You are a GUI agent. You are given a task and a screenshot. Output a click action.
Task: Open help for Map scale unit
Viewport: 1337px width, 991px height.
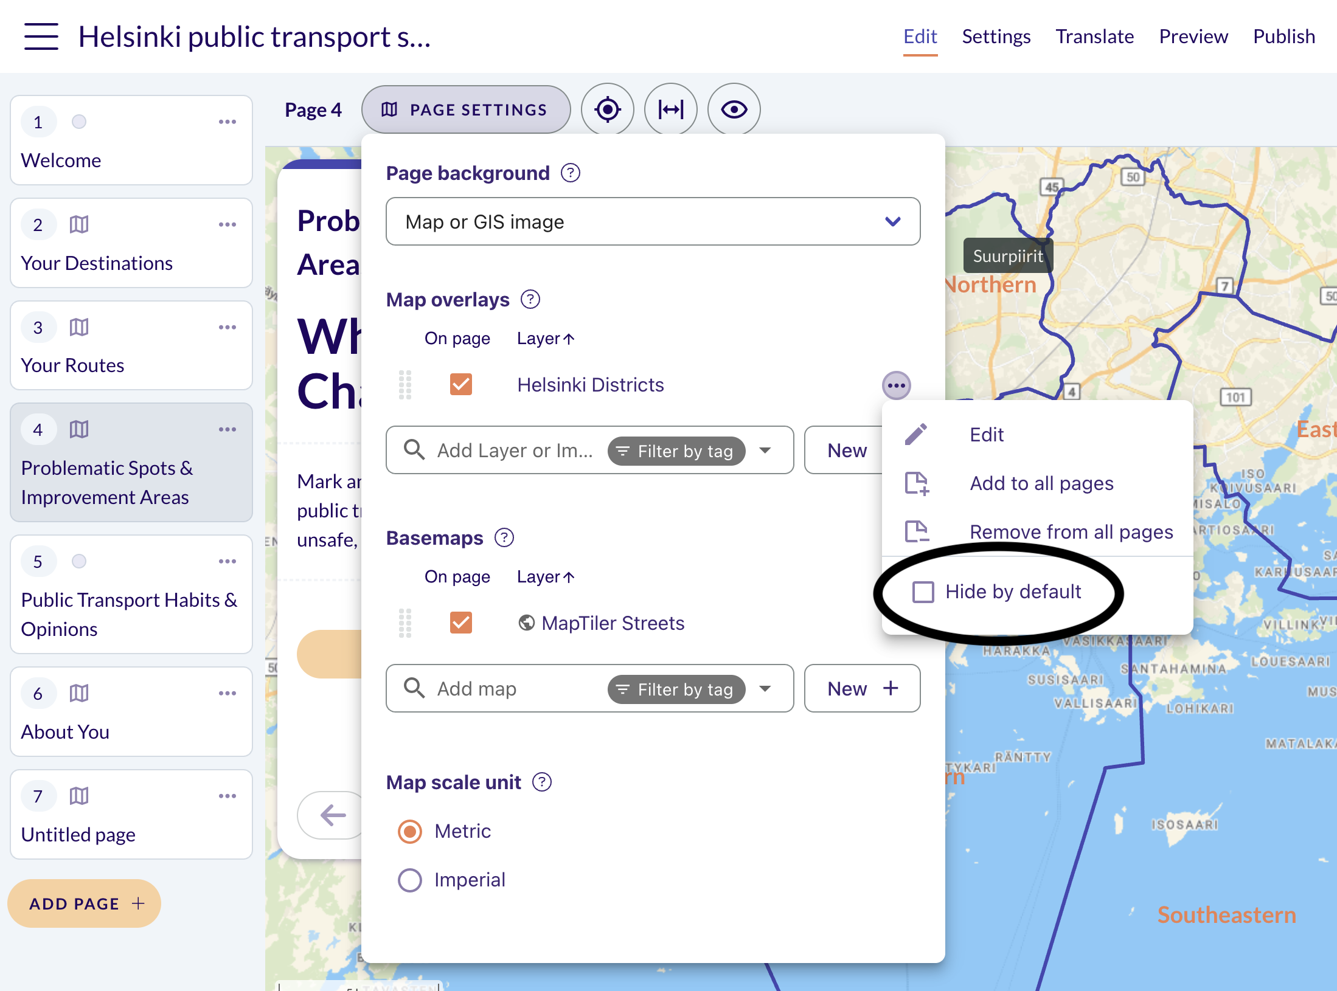click(542, 782)
